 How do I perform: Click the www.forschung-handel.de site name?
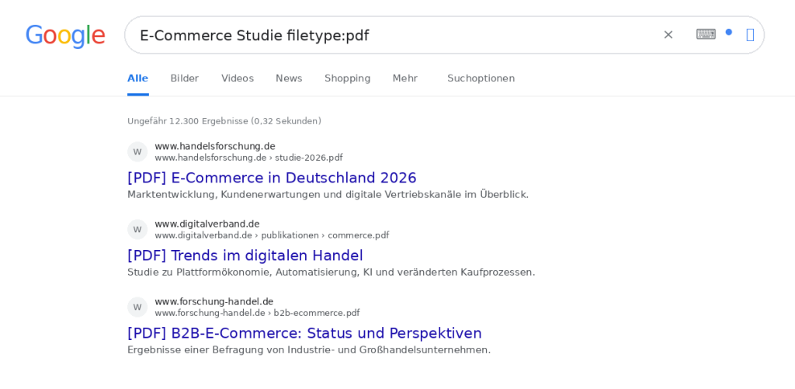214,301
